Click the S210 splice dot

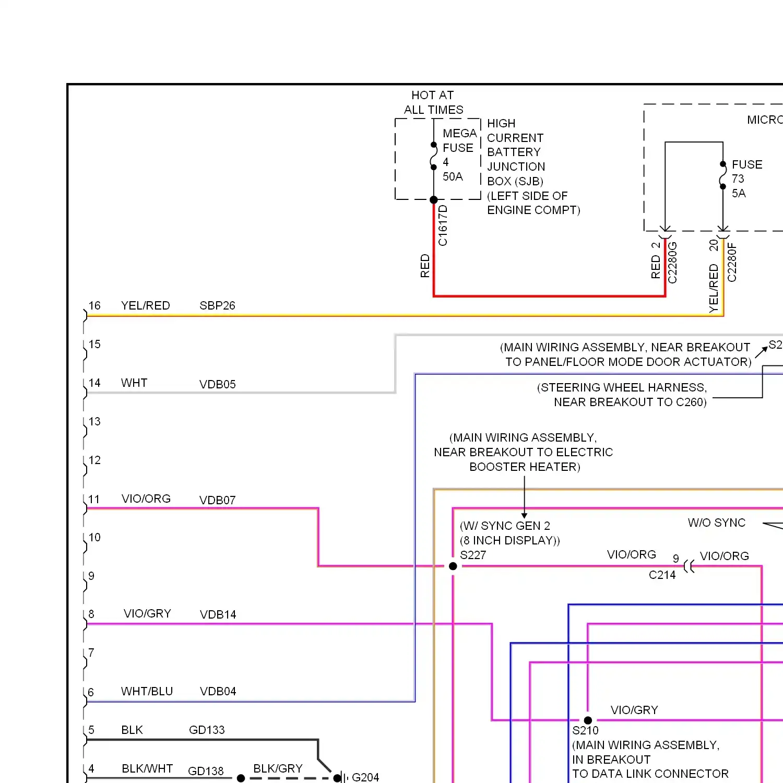pyautogui.click(x=588, y=720)
